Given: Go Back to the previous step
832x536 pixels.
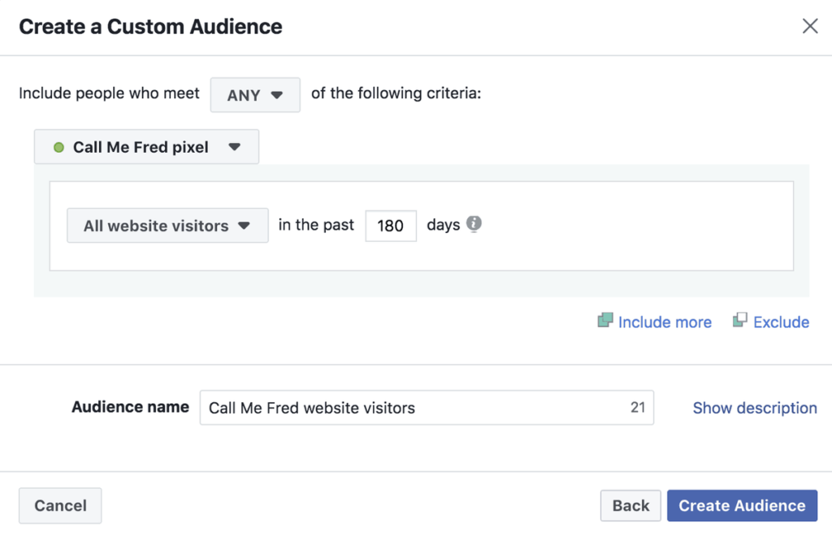Looking at the screenshot, I should [630, 506].
